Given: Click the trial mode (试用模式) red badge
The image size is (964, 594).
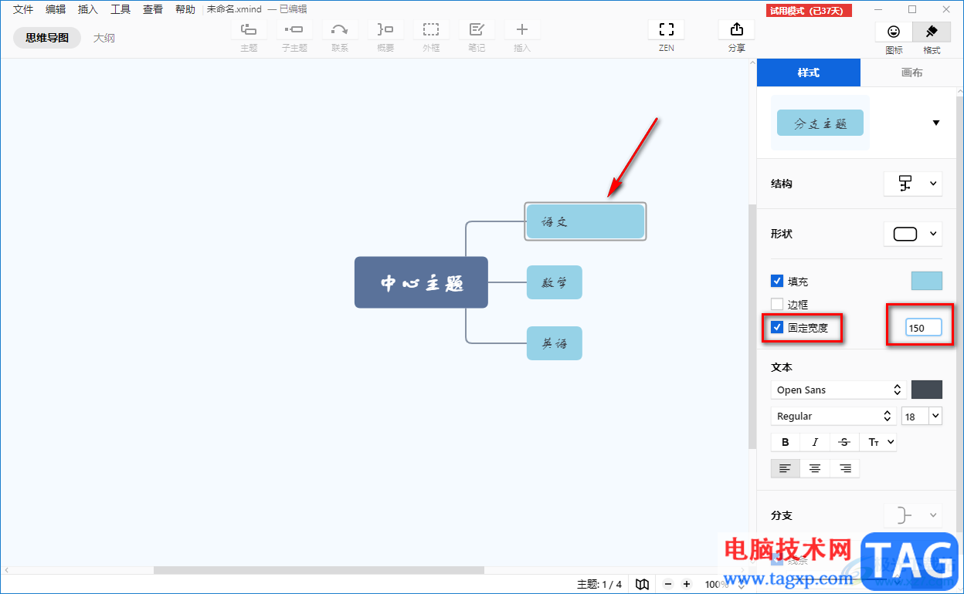Looking at the screenshot, I should coord(810,10).
